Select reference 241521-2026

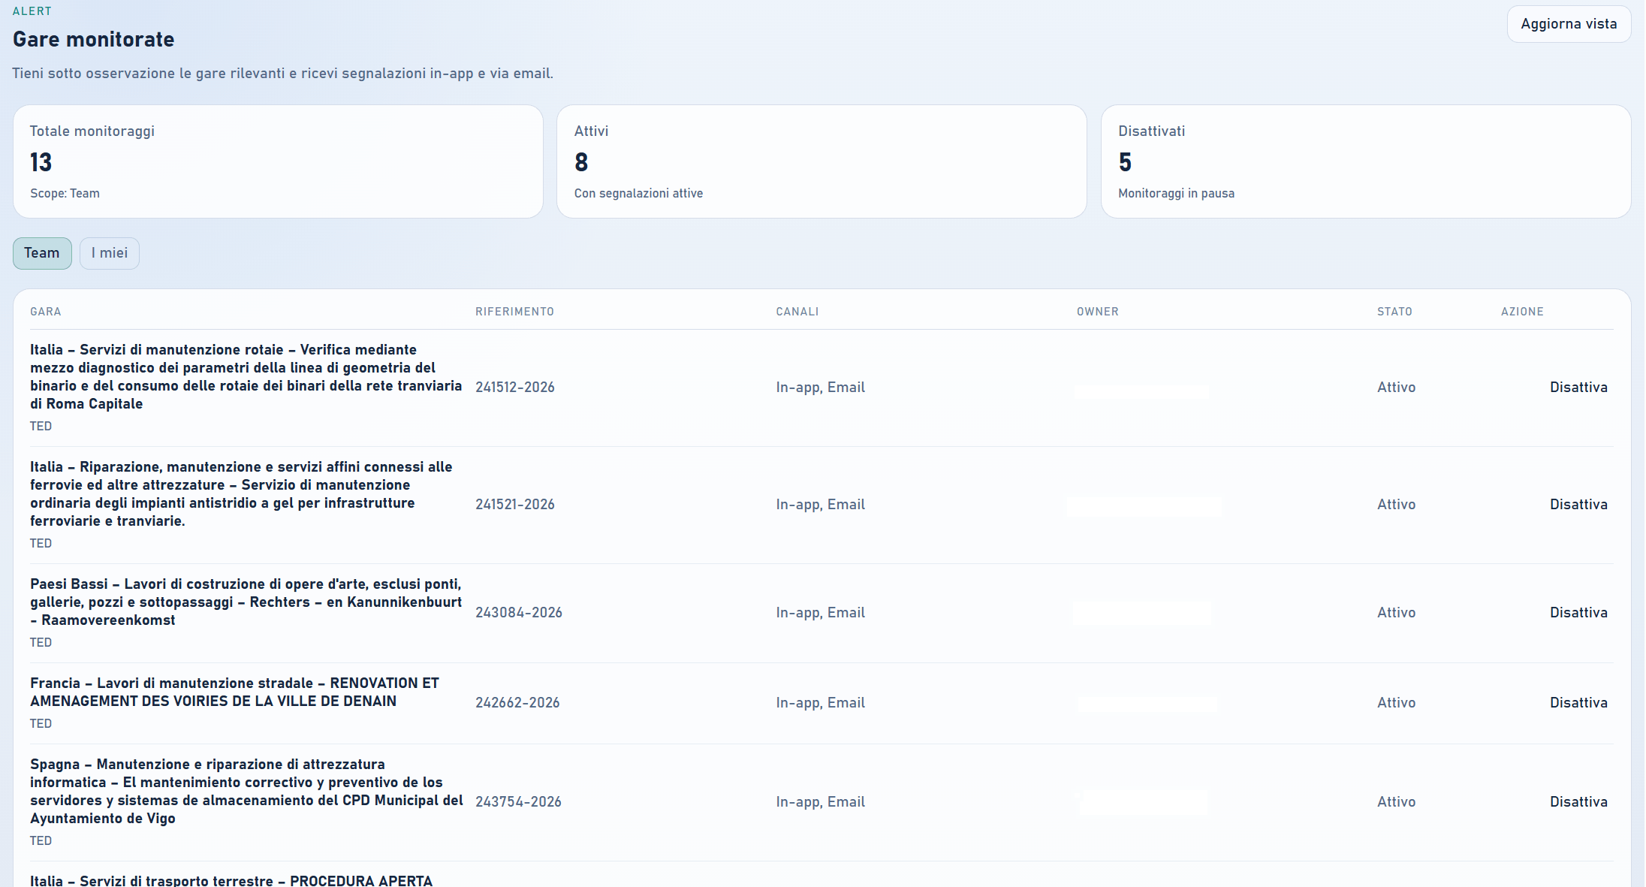coord(515,505)
